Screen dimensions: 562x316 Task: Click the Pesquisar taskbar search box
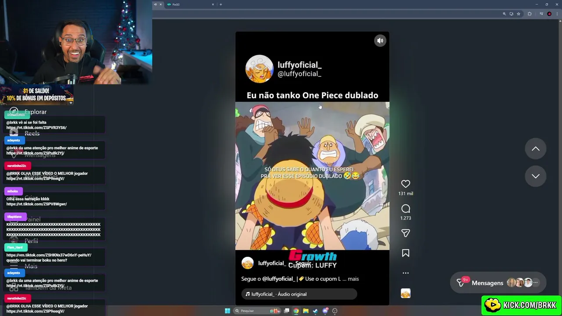click(x=257, y=311)
